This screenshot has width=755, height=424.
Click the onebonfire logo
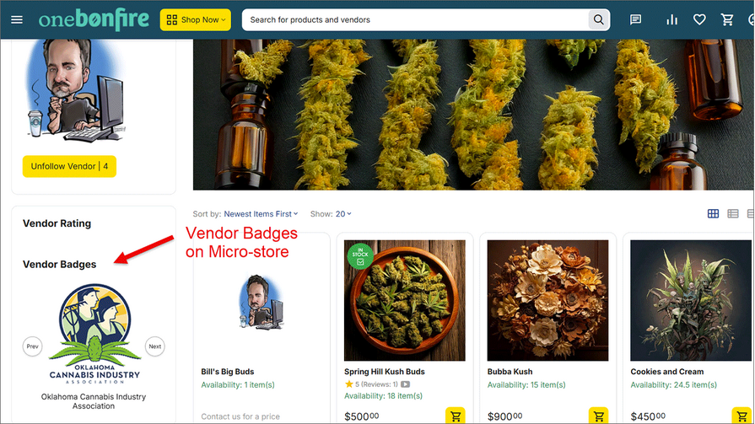[x=93, y=19]
